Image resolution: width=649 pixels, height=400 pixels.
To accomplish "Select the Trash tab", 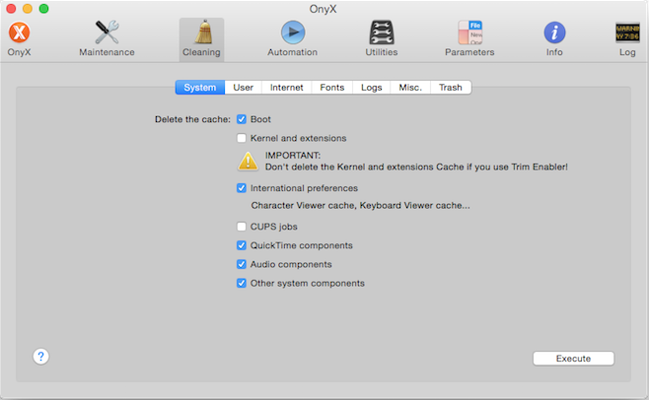I will 450,88.
